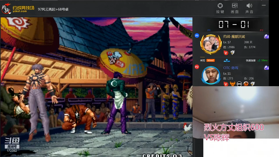Click the 07 - 01 match score display
279x157 pixels.
(234, 24)
